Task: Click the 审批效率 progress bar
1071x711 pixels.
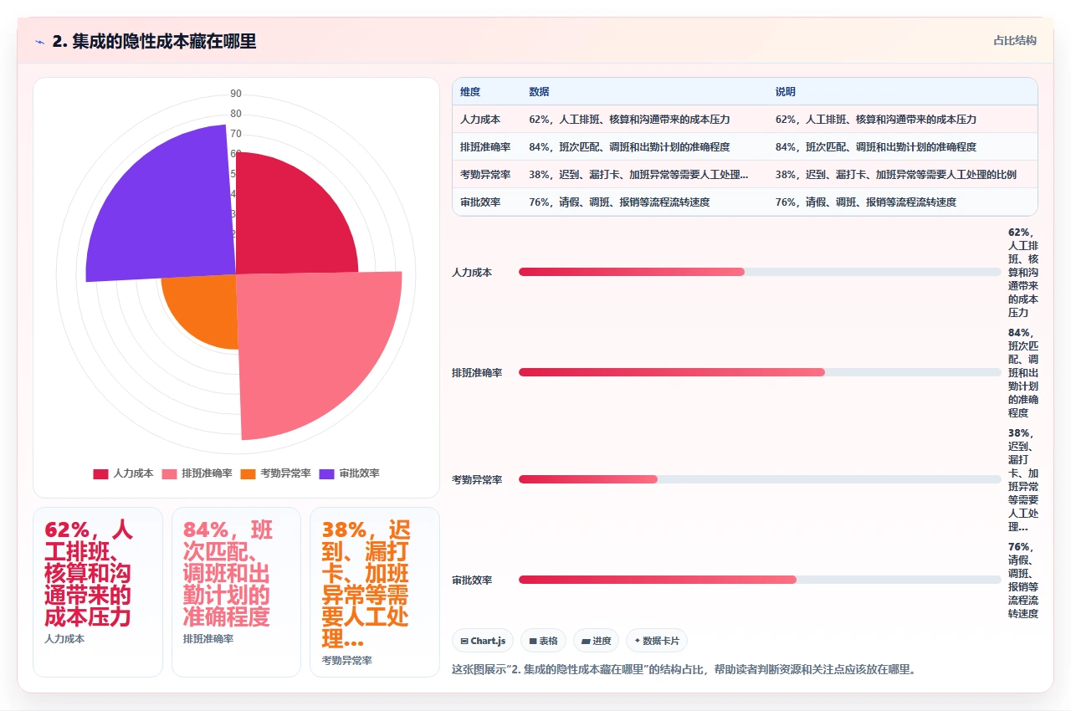Action: (x=760, y=580)
